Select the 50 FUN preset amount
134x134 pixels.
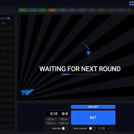64,119
